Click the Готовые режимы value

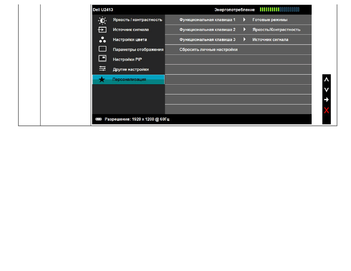270,20
